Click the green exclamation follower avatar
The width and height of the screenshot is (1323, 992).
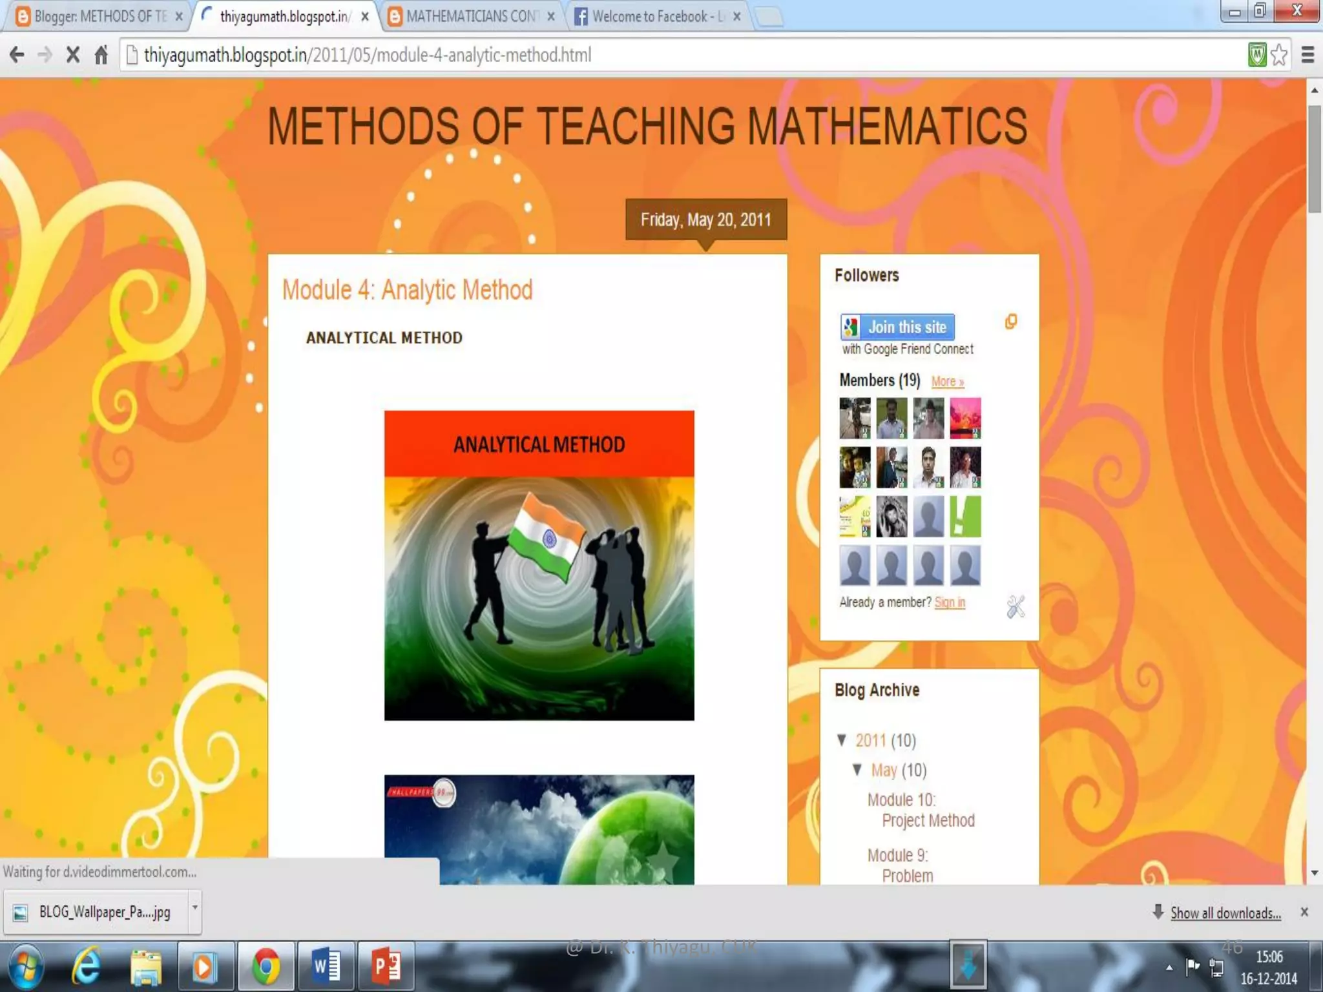(x=965, y=517)
